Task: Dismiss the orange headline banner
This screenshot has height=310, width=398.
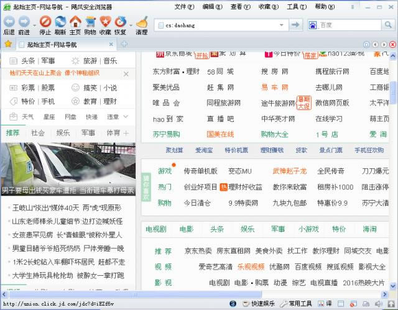Action: tap(126, 74)
